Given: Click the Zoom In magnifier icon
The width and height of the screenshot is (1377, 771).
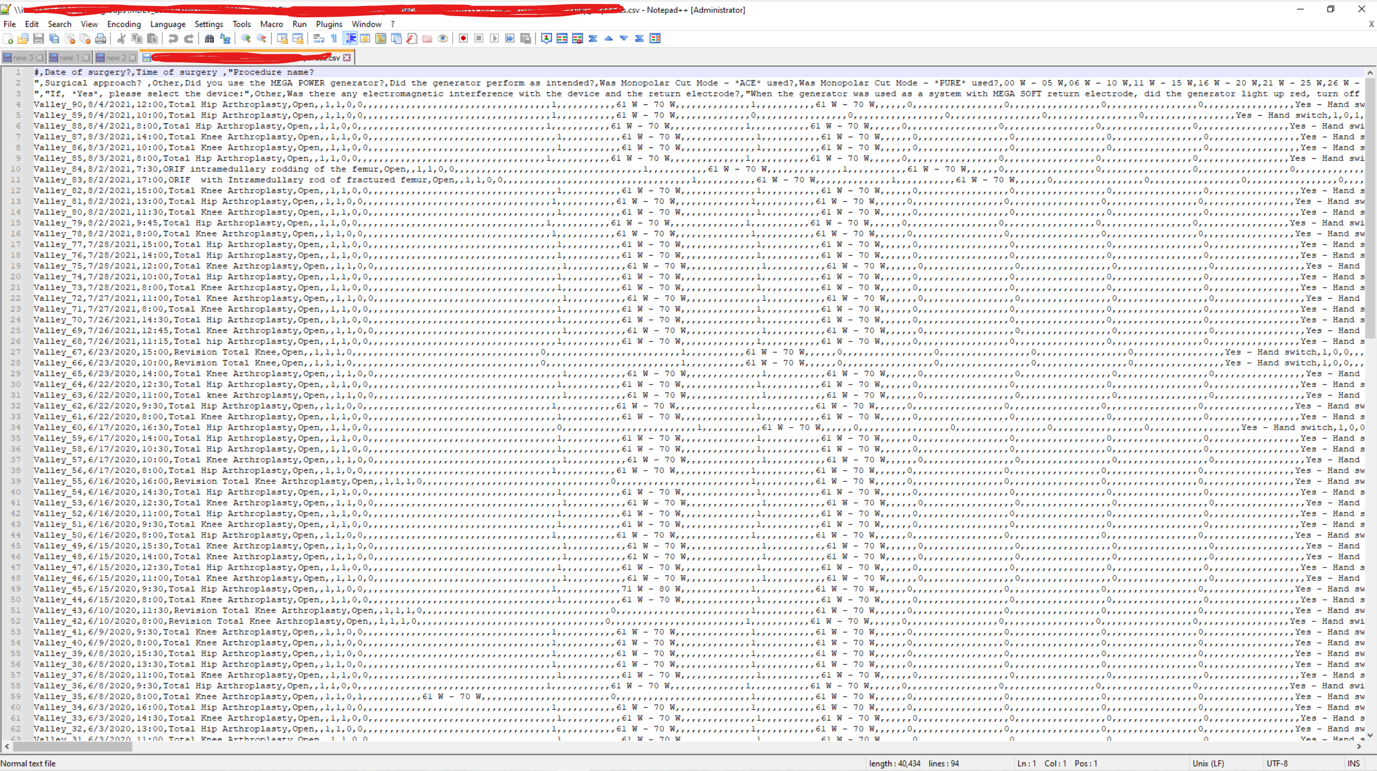Looking at the screenshot, I should coord(246,38).
